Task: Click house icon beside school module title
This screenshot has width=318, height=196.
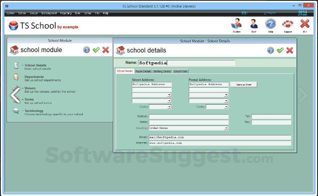Action: (x=14, y=50)
